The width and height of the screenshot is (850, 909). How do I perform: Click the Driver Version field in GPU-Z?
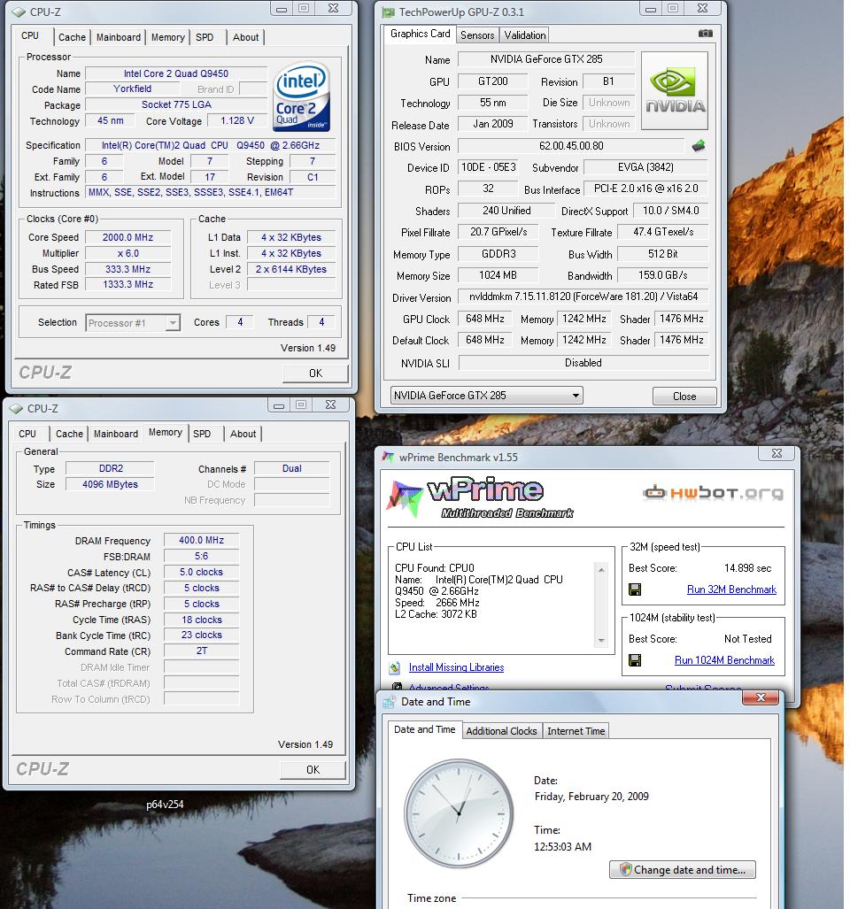pos(583,297)
